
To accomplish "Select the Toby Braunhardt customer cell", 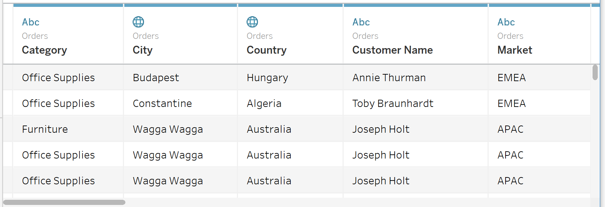I will pos(393,103).
